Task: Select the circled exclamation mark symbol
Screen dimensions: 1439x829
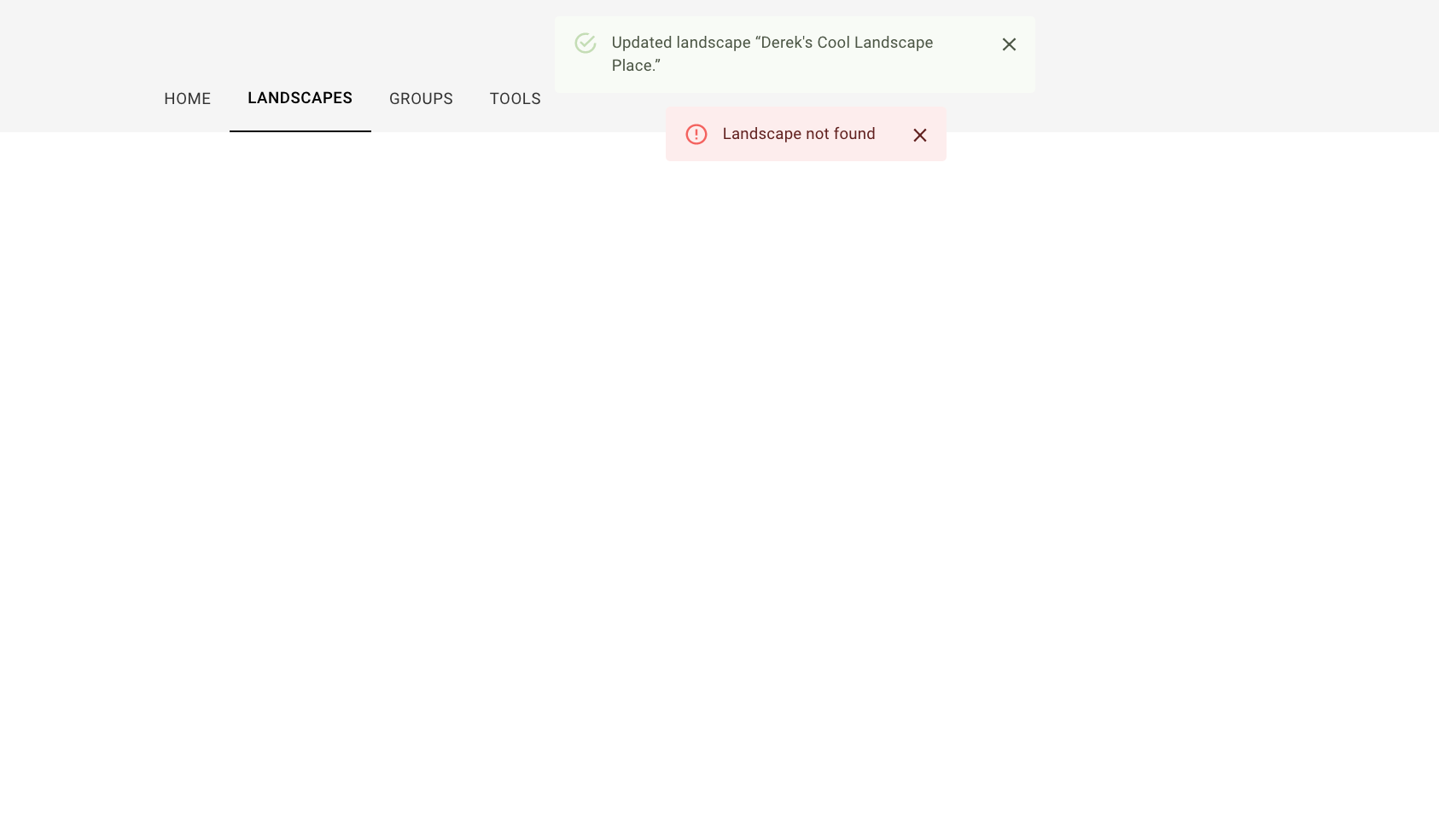Action: point(696,134)
